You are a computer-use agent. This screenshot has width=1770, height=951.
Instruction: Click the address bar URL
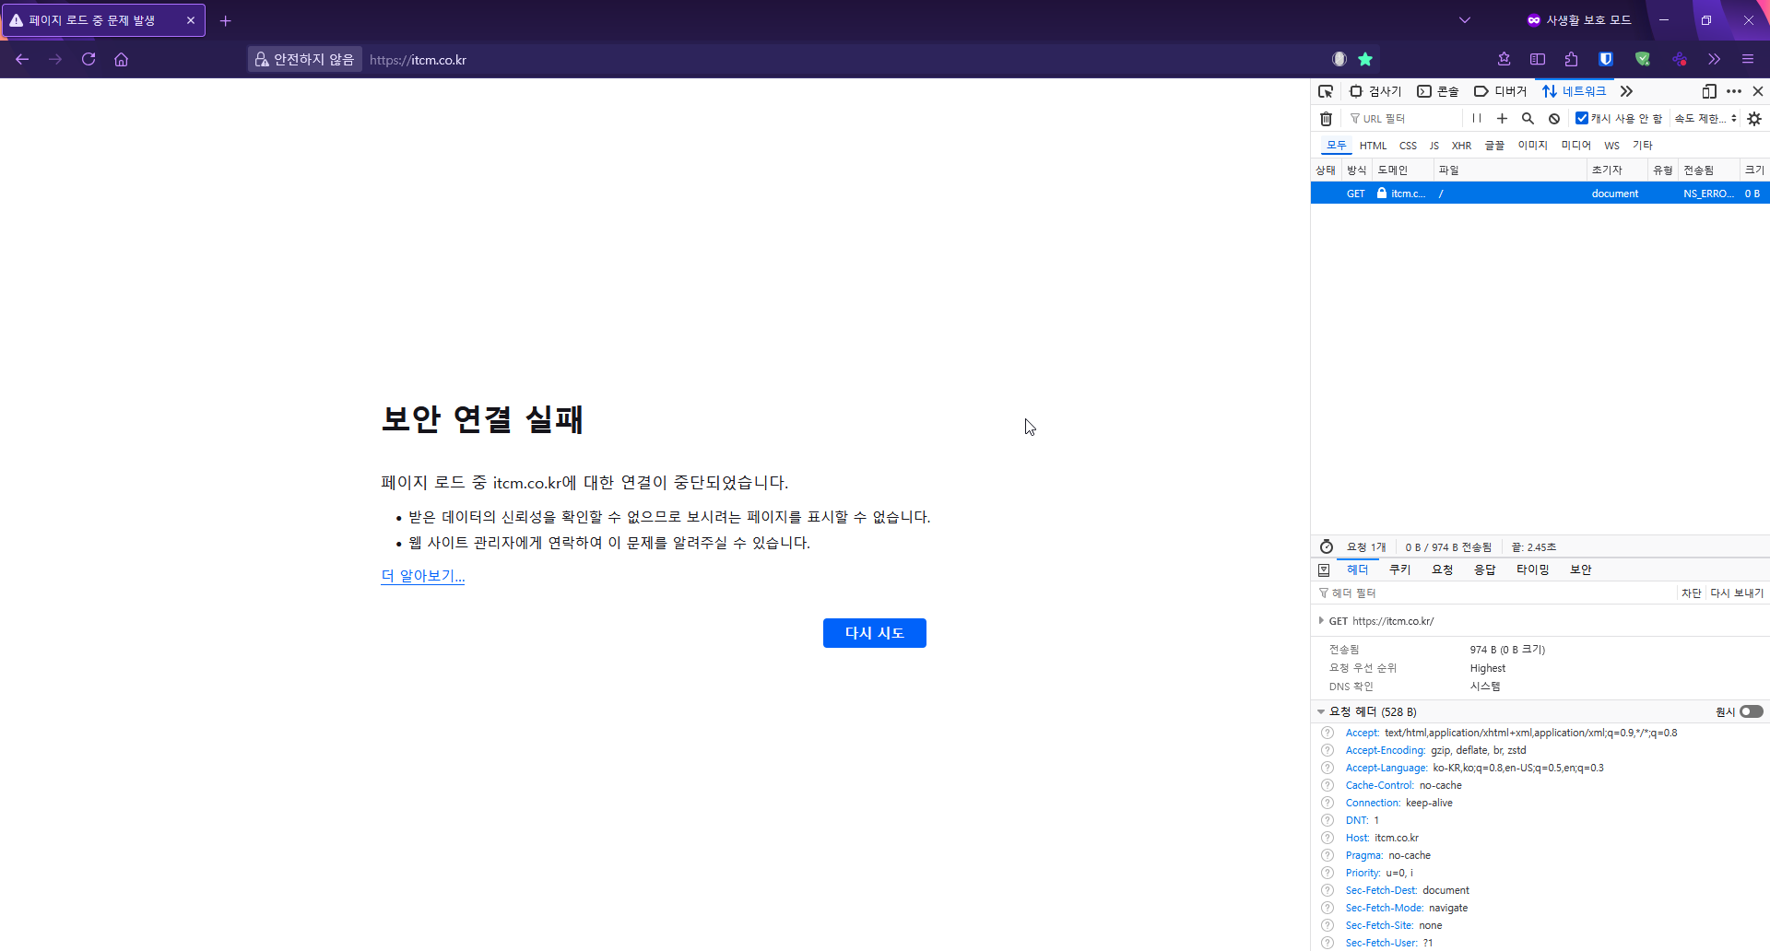(x=418, y=60)
